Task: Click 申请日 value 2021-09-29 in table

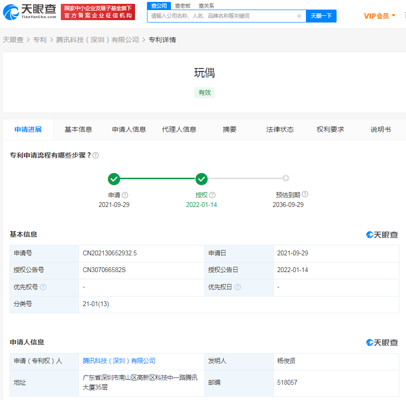Action: point(293,253)
